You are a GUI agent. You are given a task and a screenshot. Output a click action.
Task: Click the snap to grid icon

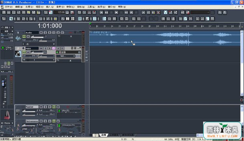click(x=80, y=19)
